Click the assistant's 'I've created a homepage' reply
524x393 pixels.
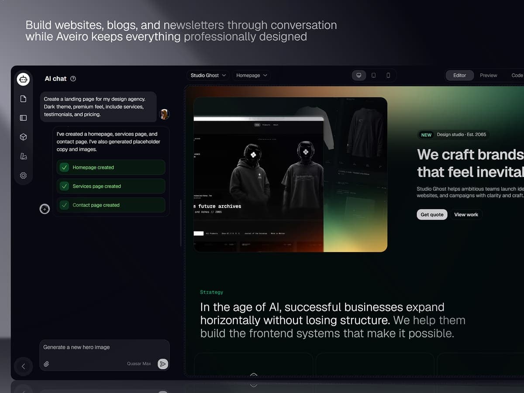pyautogui.click(x=109, y=141)
